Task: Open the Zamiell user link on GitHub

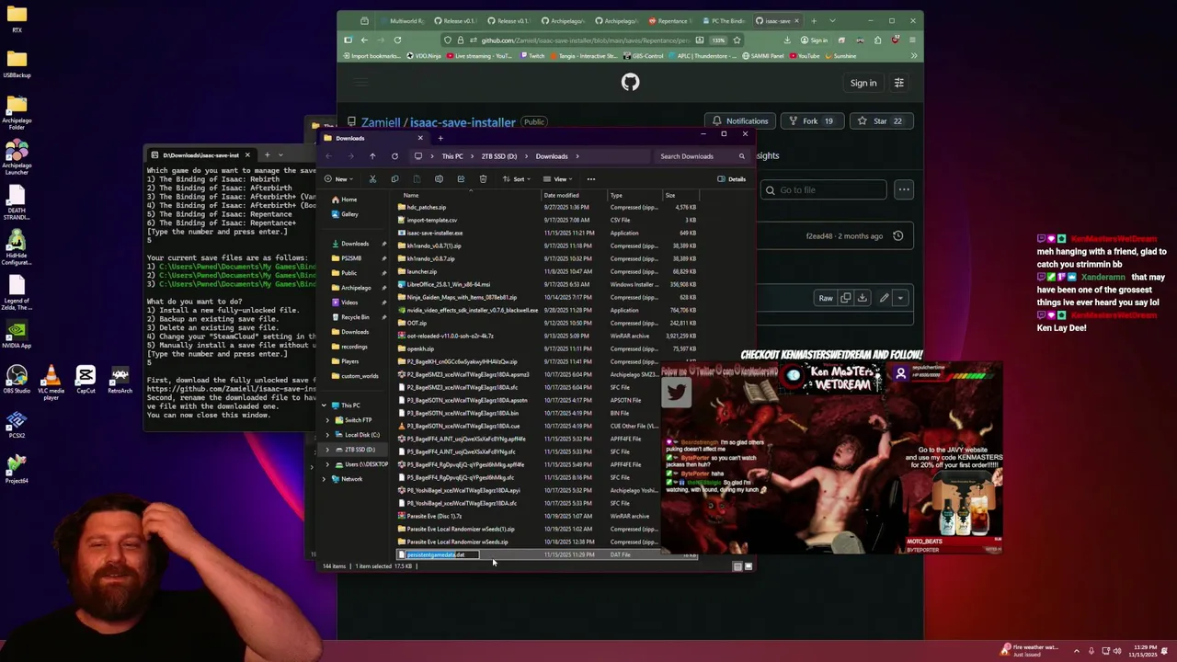Action: 381,122
